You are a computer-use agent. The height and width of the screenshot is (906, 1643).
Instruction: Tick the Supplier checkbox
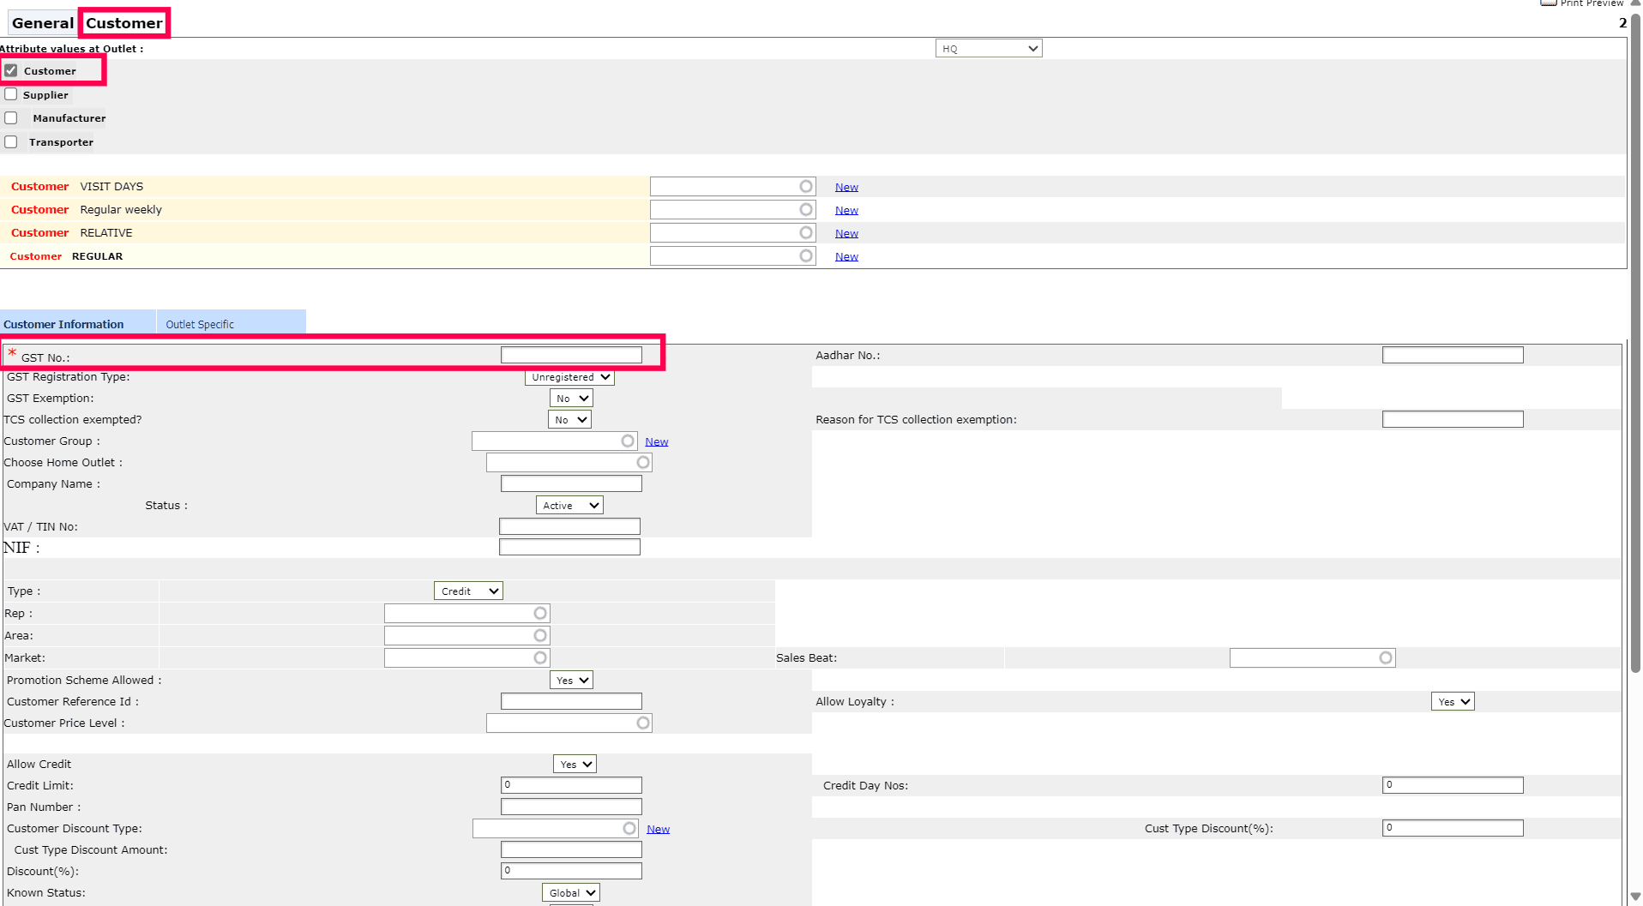pos(11,94)
